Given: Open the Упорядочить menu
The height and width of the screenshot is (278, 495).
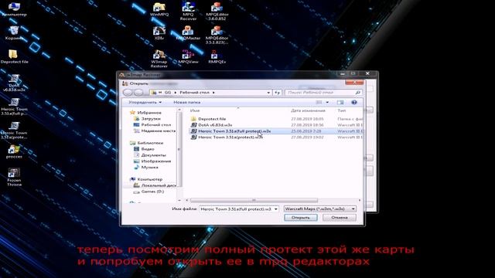Looking at the screenshot, I should 145,103.
